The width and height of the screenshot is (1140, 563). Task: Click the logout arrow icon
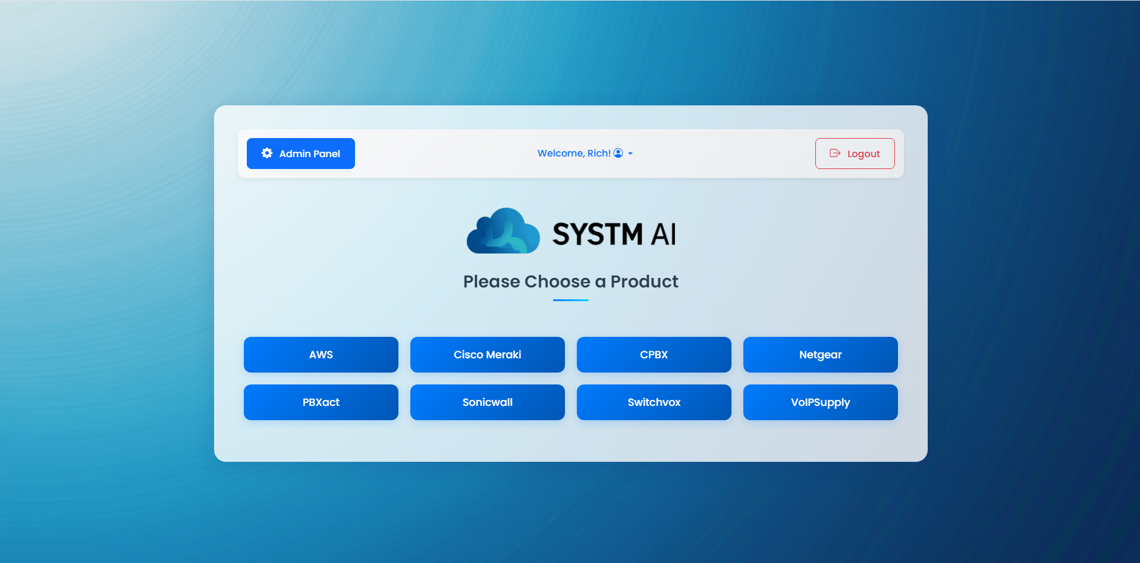[x=835, y=153]
